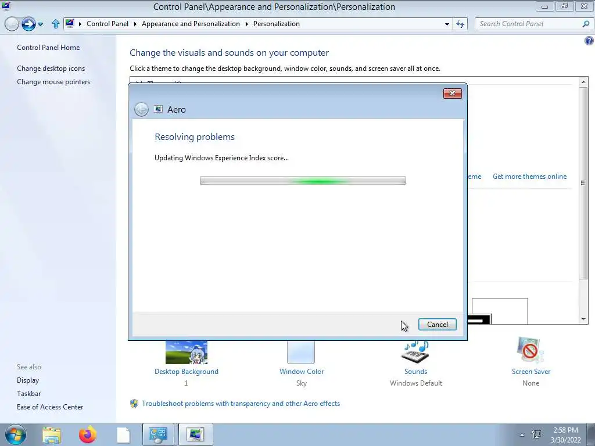Click the search magnifier icon
Image resolution: width=595 pixels, height=446 pixels.
click(x=586, y=24)
